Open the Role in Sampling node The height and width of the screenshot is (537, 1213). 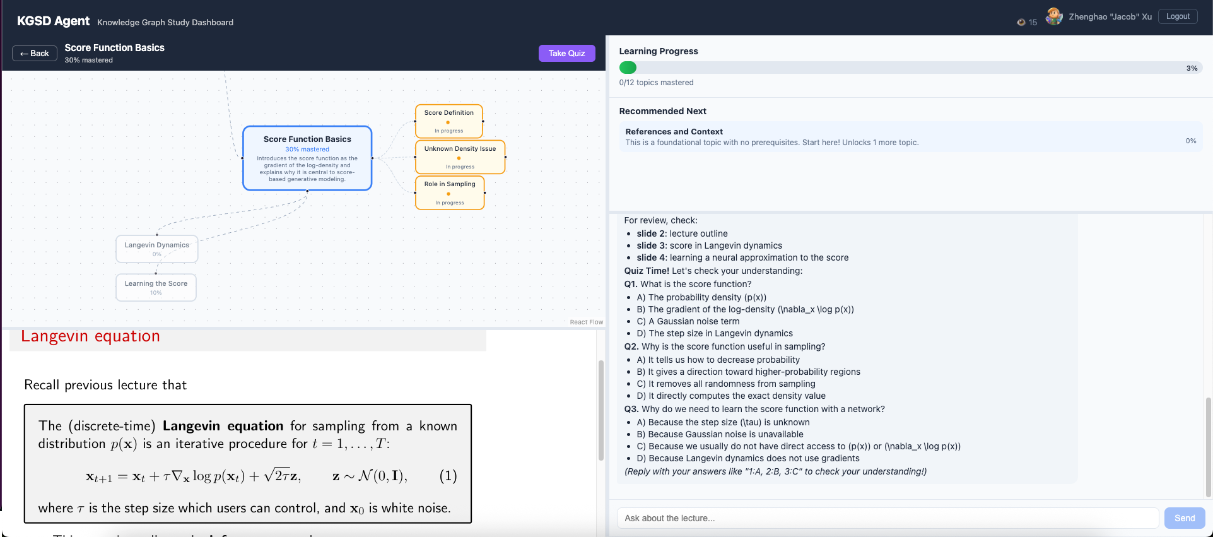coord(450,192)
